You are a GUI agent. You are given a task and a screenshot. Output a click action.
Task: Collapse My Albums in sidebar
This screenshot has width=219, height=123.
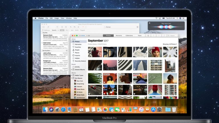click(72, 78)
